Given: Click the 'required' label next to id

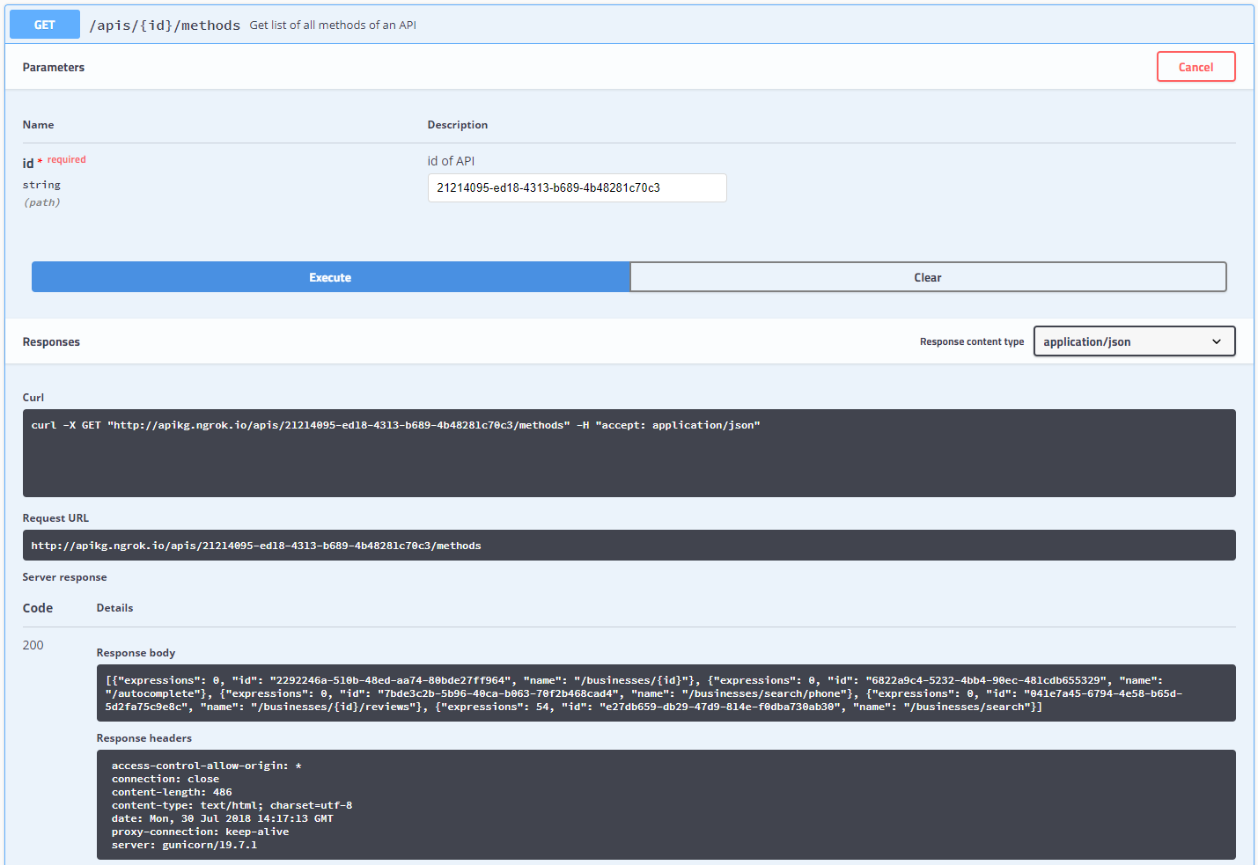Looking at the screenshot, I should pos(67,159).
